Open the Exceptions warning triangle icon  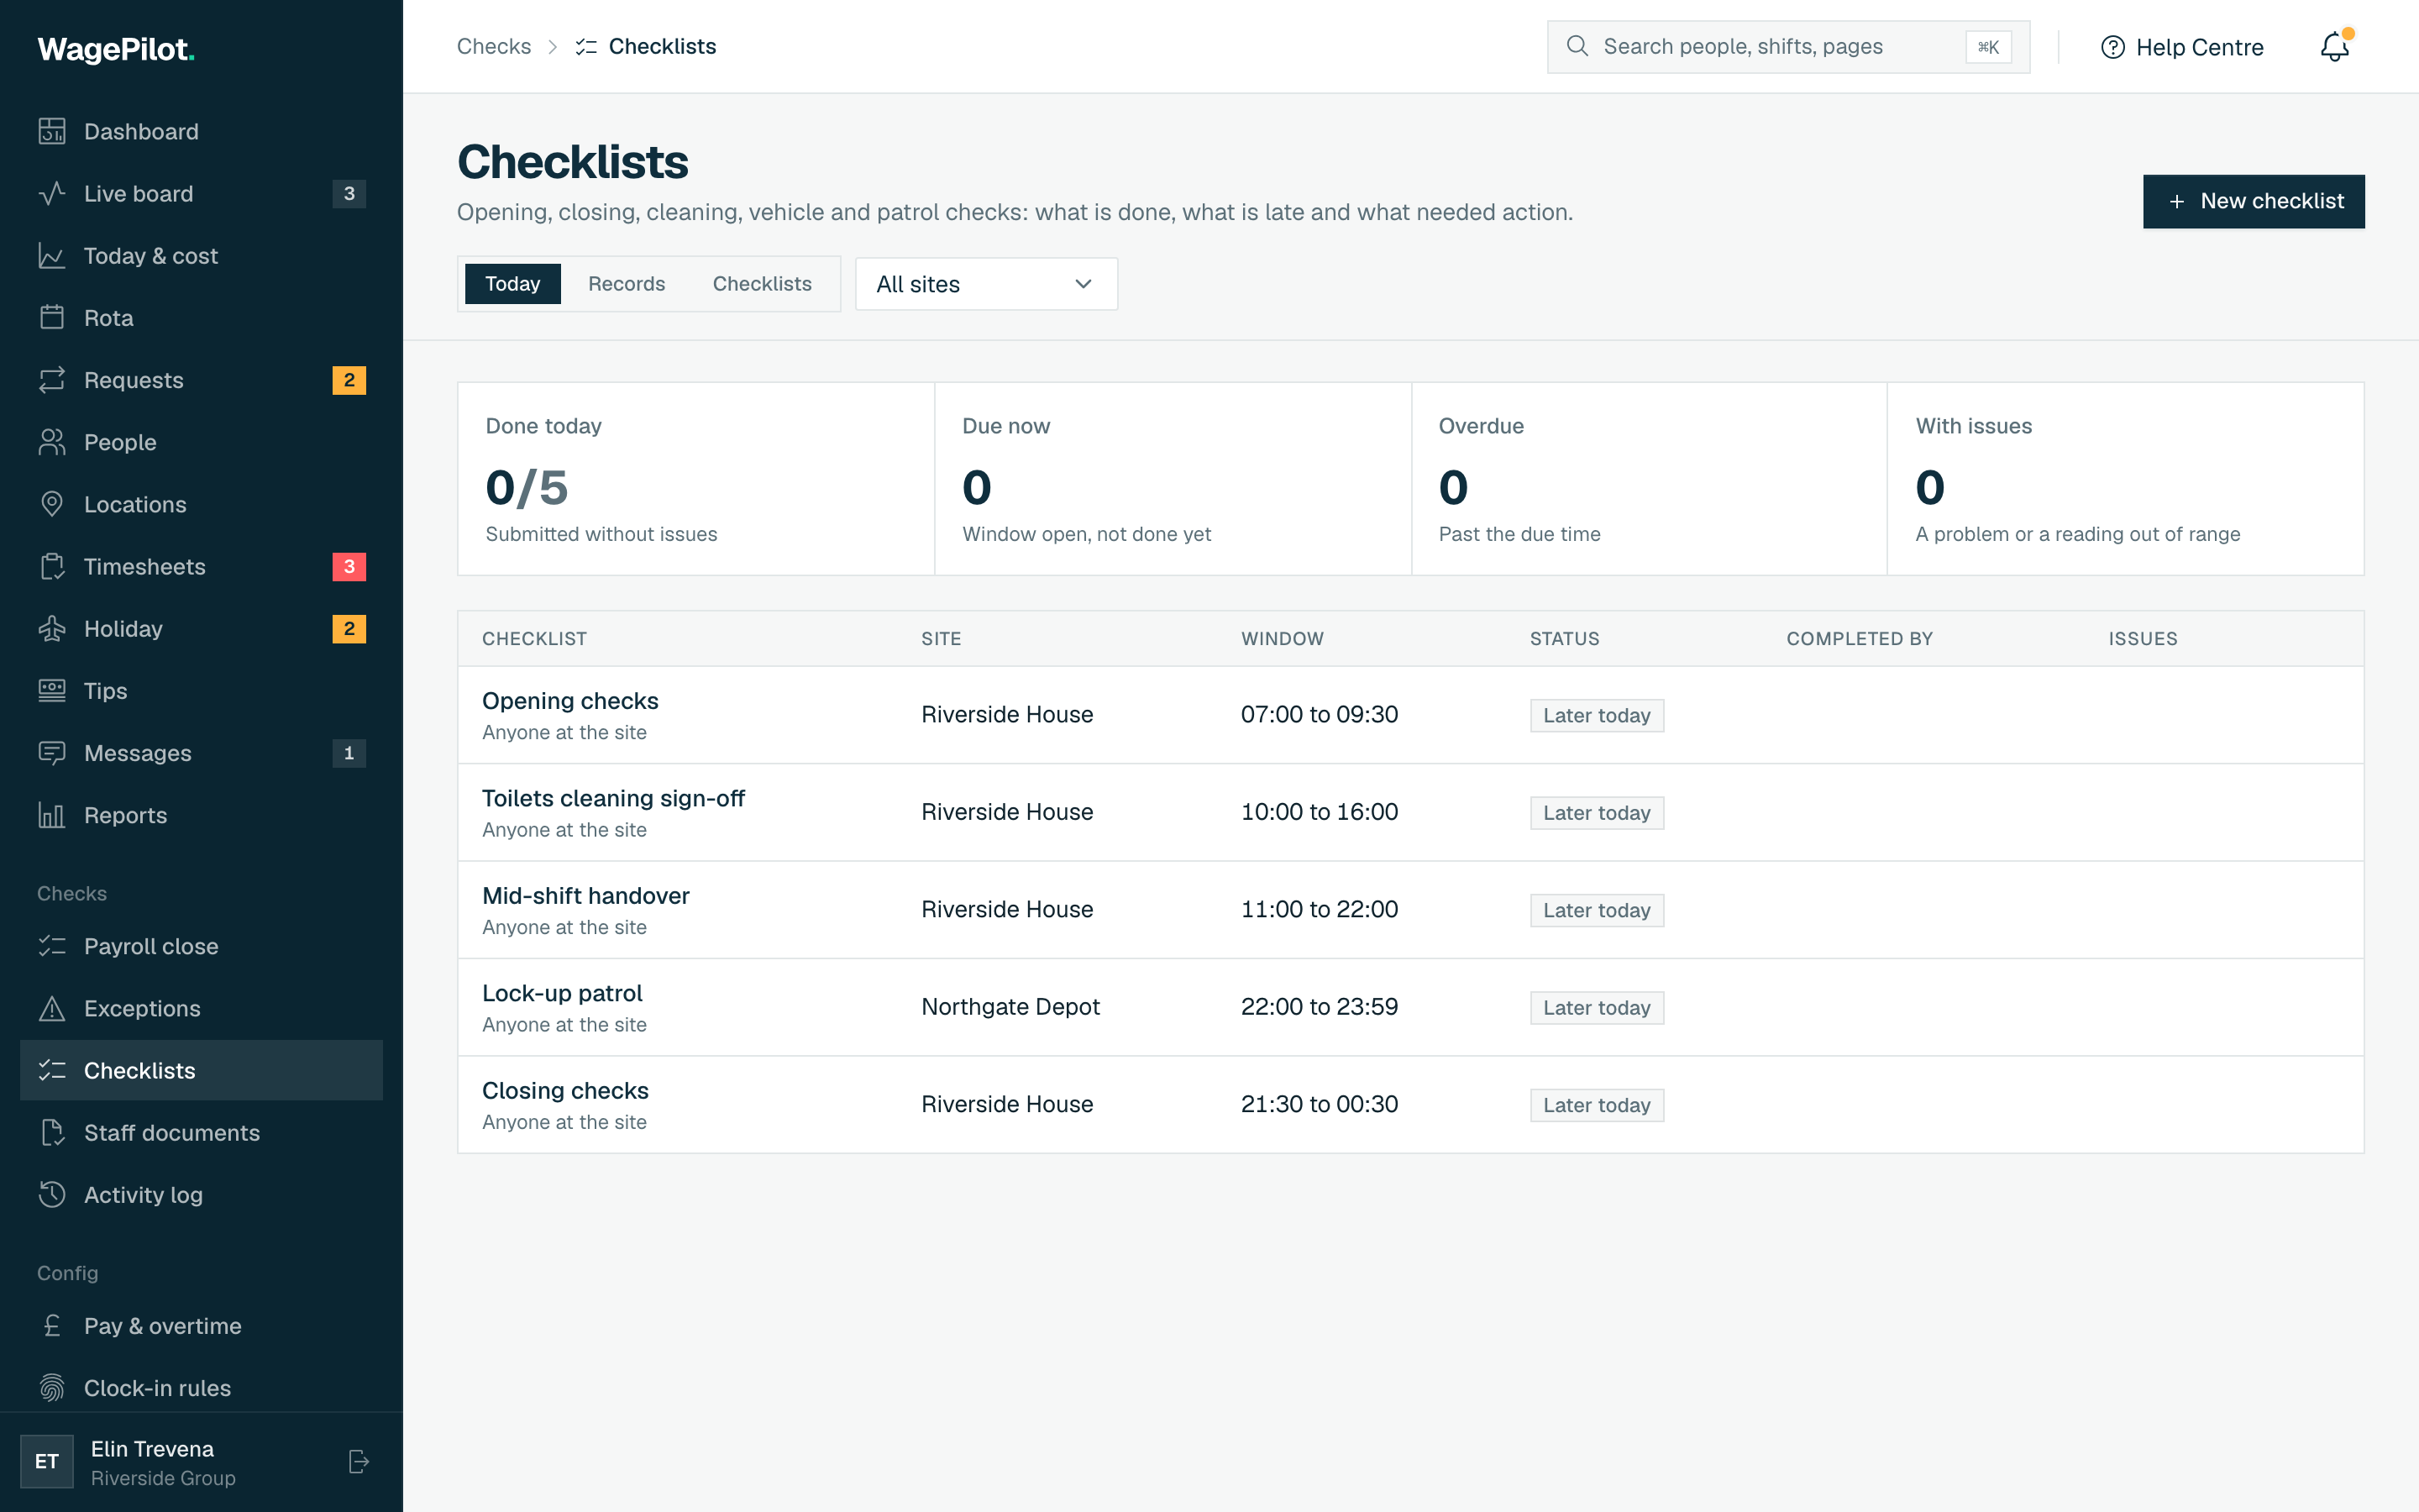[52, 1008]
